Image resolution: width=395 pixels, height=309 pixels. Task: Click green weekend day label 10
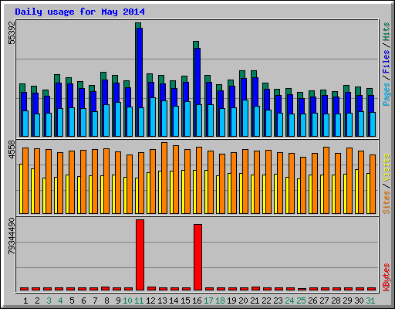click(x=127, y=301)
